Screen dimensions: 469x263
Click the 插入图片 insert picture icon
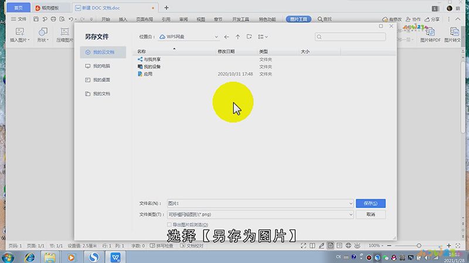[20, 32]
